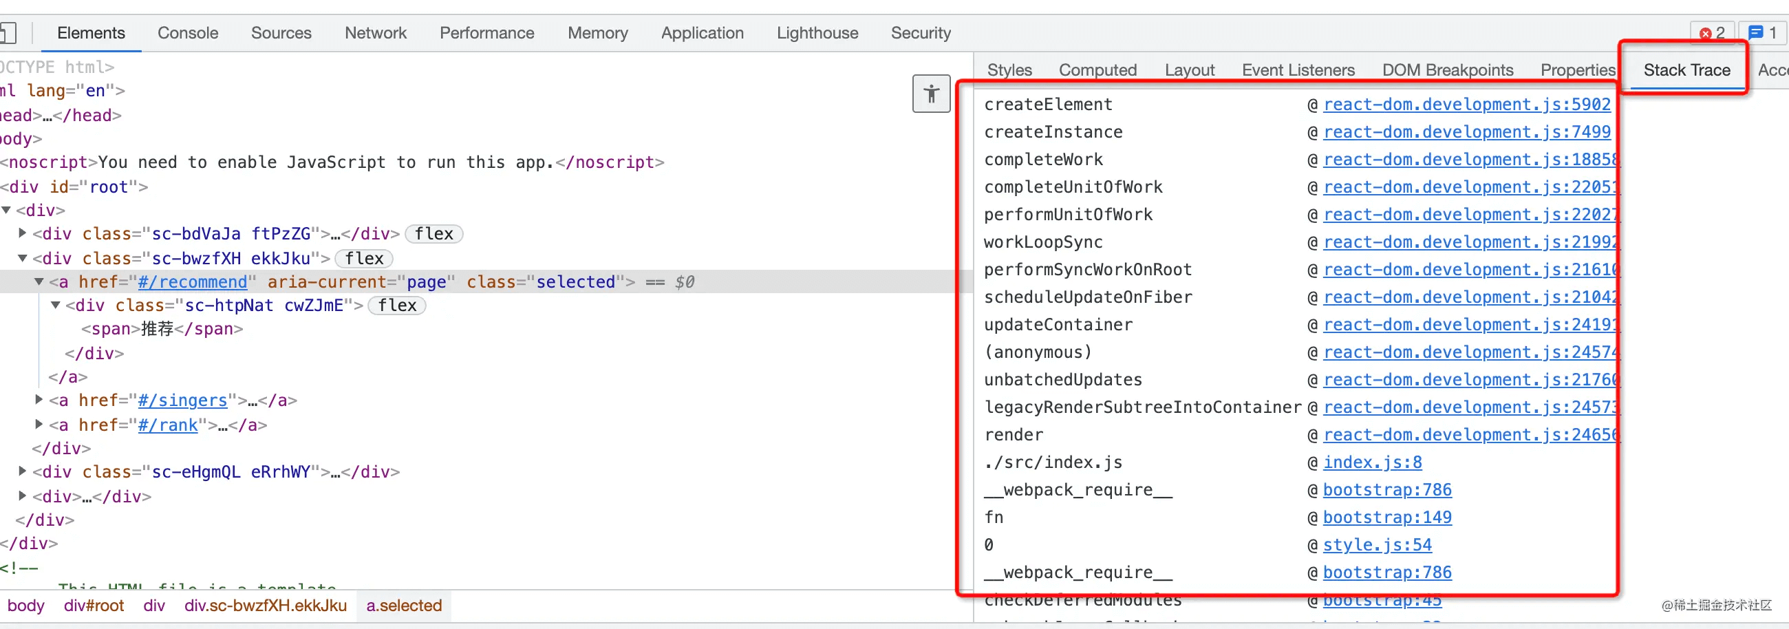Open the bootstrap:149 link for fn
Screen dimensions: 1789x629
tap(1387, 518)
